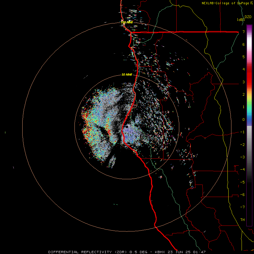Screen dimensions: 254x254
Task: Click the color scale value 7
Action: pos(244,32)
